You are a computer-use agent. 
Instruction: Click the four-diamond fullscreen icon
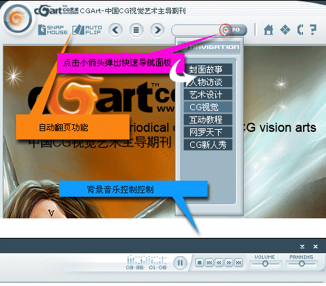coord(285,30)
